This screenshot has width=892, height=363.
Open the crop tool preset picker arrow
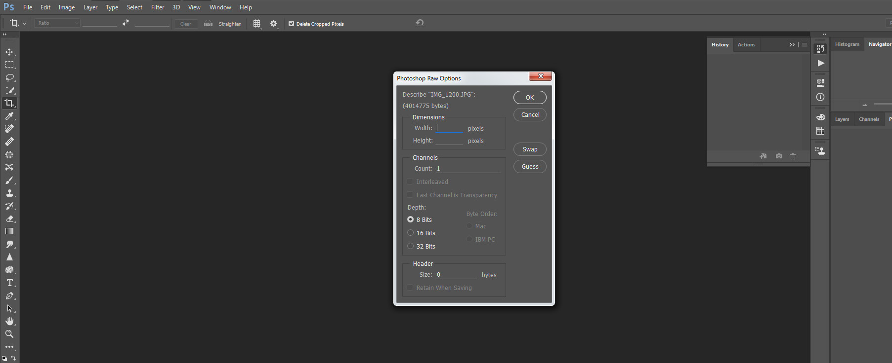(24, 24)
